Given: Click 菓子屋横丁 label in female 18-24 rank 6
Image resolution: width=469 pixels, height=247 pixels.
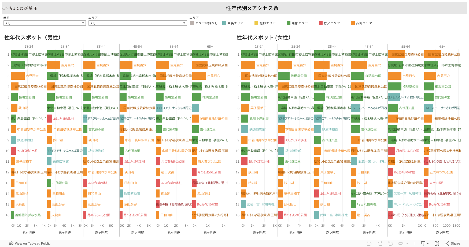Looking at the screenshot, I should point(258,108).
